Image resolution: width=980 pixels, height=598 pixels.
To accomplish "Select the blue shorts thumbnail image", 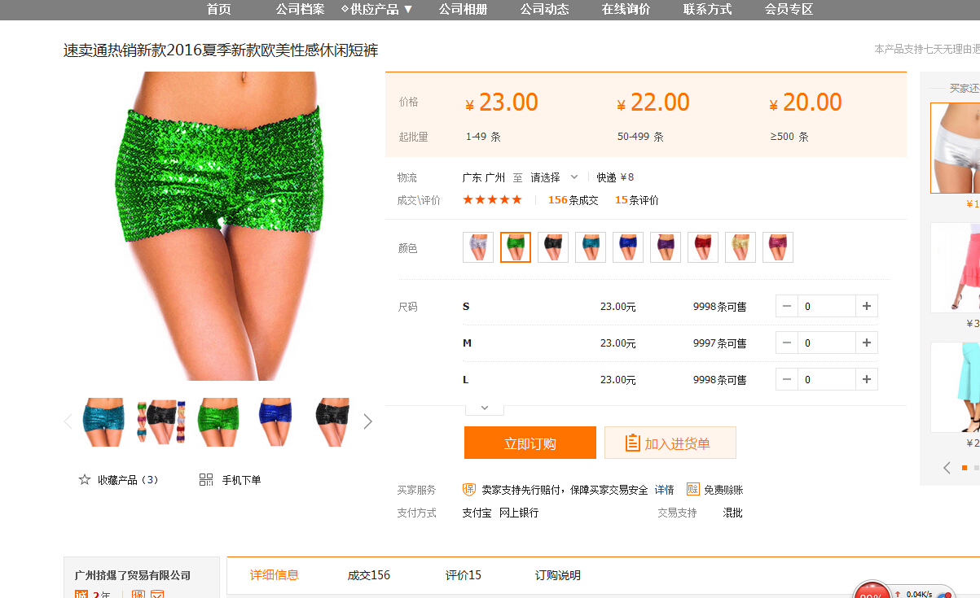I will click(275, 421).
